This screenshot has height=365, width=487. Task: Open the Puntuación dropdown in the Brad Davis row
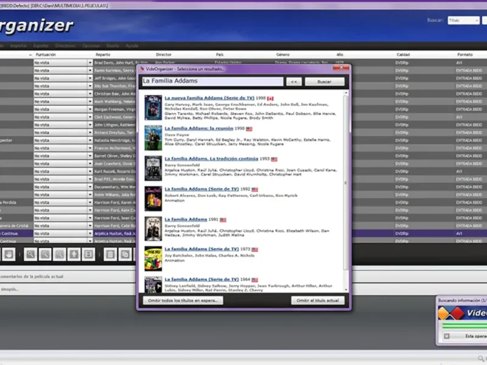pyautogui.click(x=90, y=63)
